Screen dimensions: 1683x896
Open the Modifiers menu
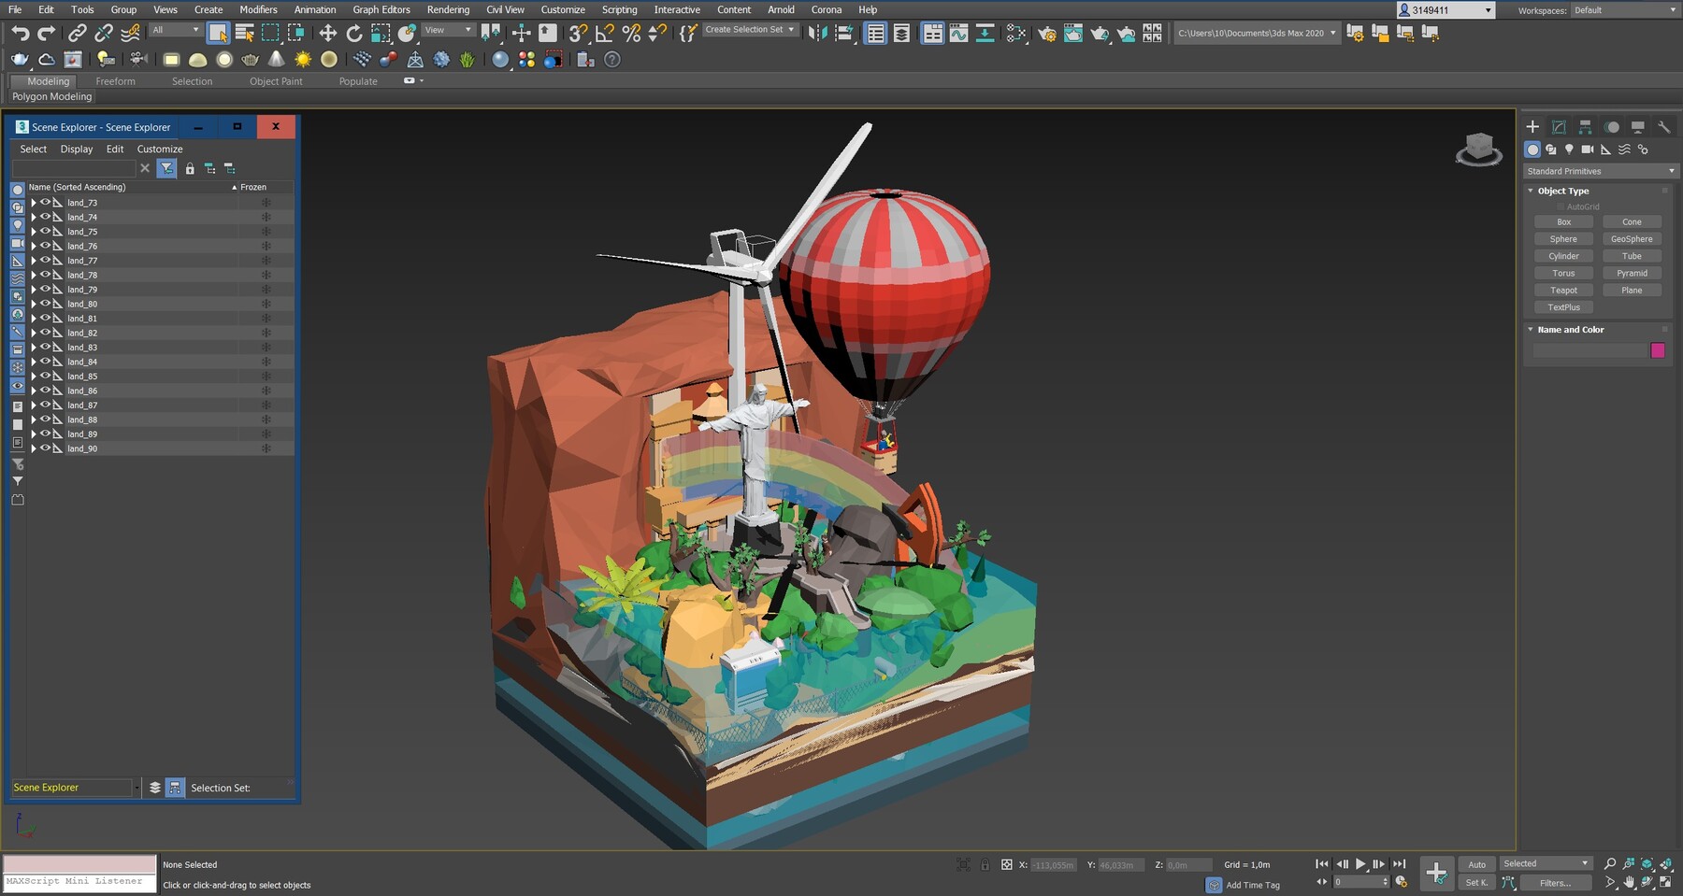[x=258, y=9]
